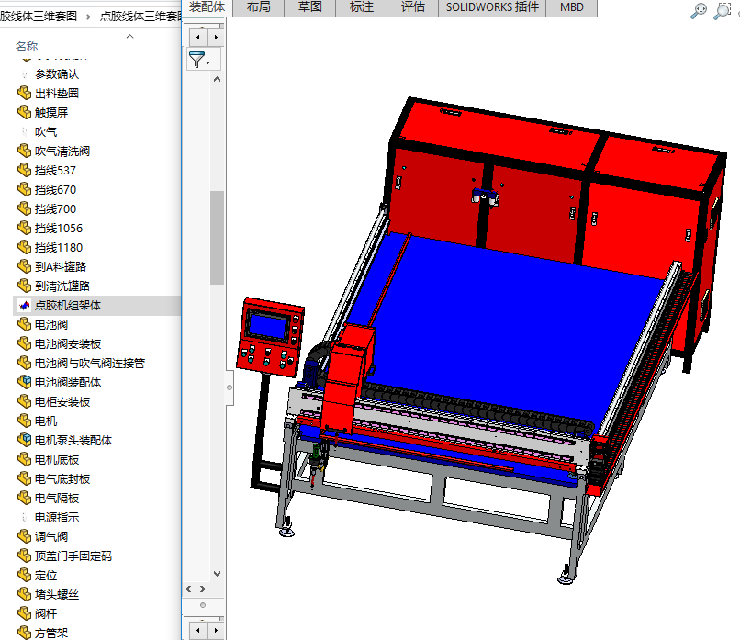Viewport: 740px width, 640px height.
Task: Click the part icon of 到A料罐路
Action: (x=25, y=266)
